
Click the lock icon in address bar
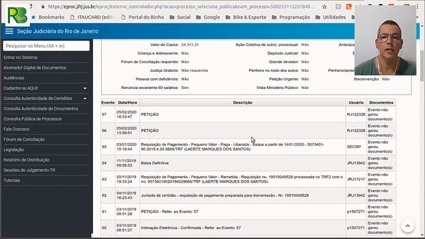tap(42, 7)
